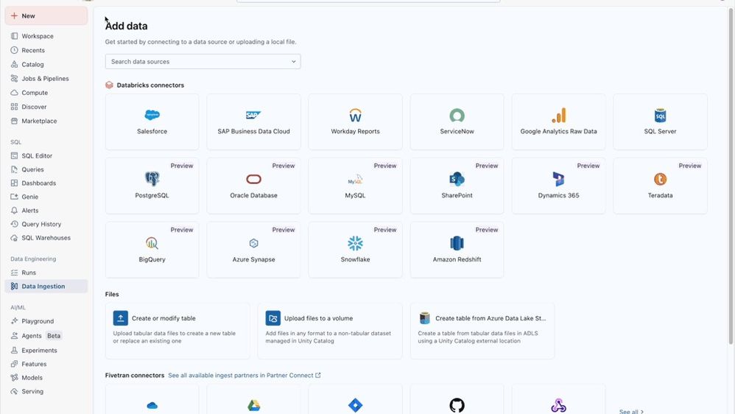Select the BigQuery connector icon
Viewport: 735px width, 414px height.
coord(152,243)
